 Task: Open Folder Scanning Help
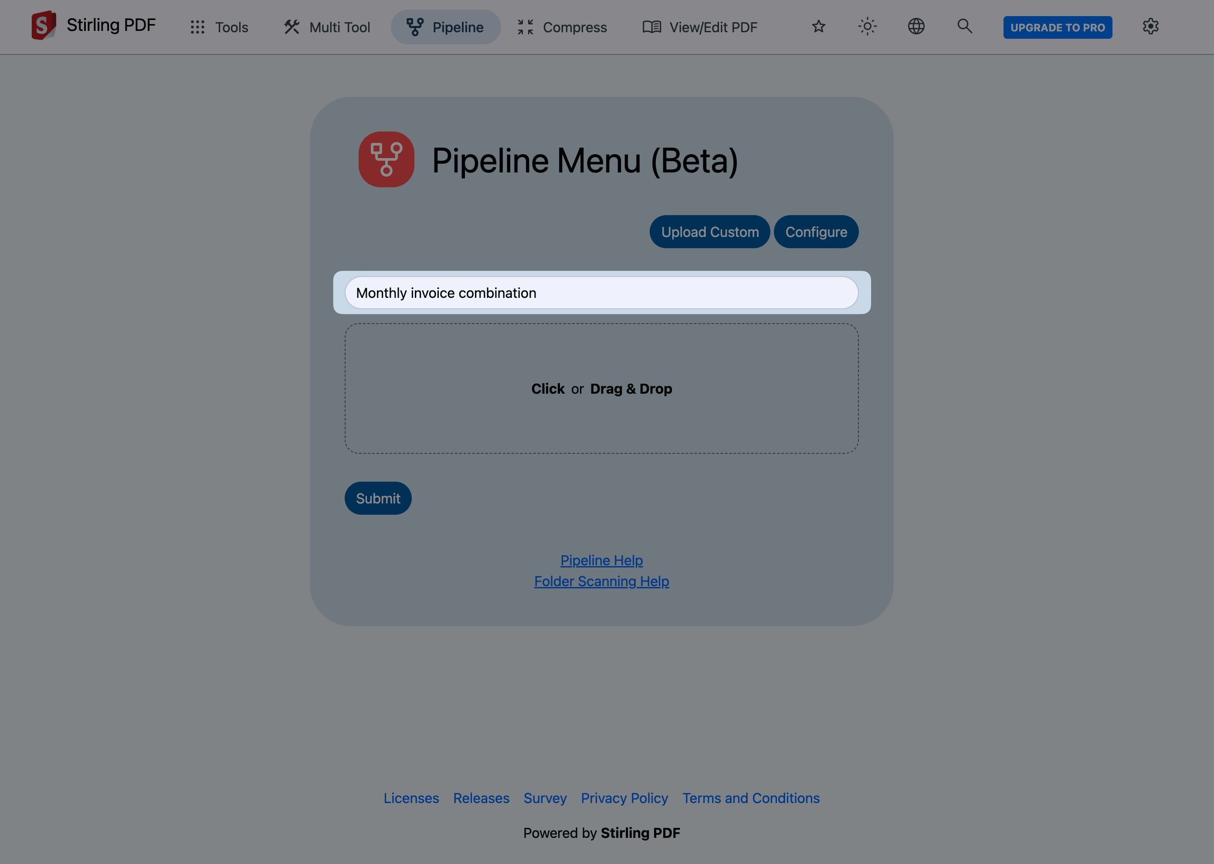pos(601,581)
